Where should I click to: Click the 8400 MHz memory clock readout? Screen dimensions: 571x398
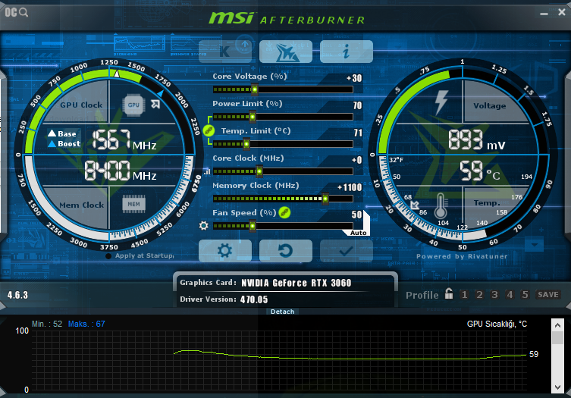[x=121, y=171]
